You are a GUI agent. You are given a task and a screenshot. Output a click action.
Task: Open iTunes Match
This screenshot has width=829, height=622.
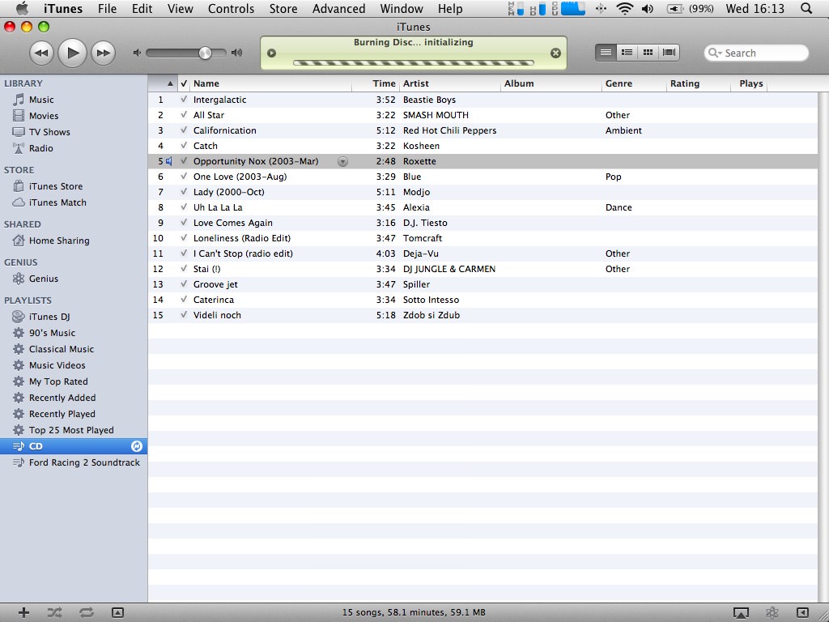click(x=57, y=202)
